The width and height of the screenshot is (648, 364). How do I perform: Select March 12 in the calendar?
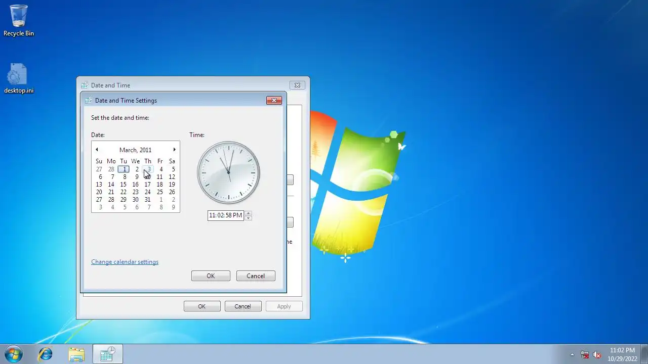(x=172, y=177)
